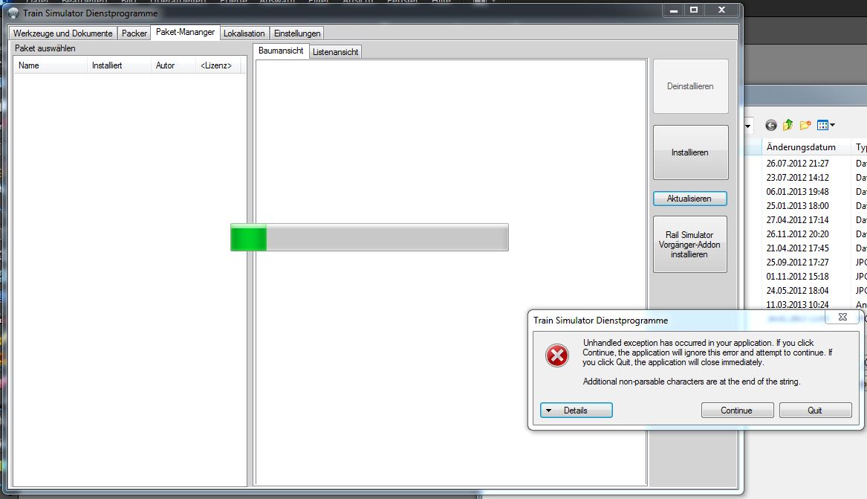Select file dated 23.07.2012 14:12
867x499 pixels.
tap(797, 178)
